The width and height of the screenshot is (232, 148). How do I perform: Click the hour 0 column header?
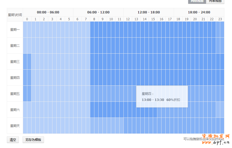click(x=27, y=19)
